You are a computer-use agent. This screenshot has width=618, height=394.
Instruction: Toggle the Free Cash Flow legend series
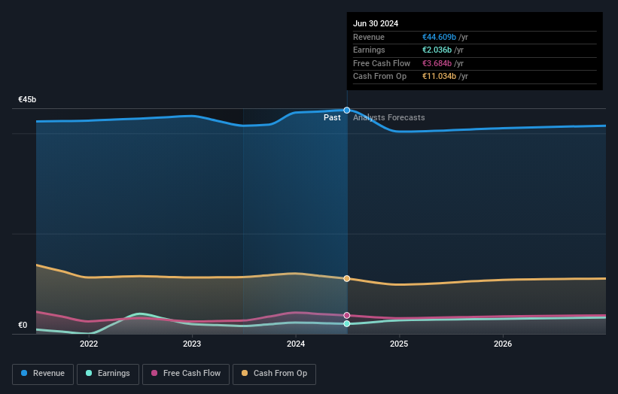(x=186, y=374)
